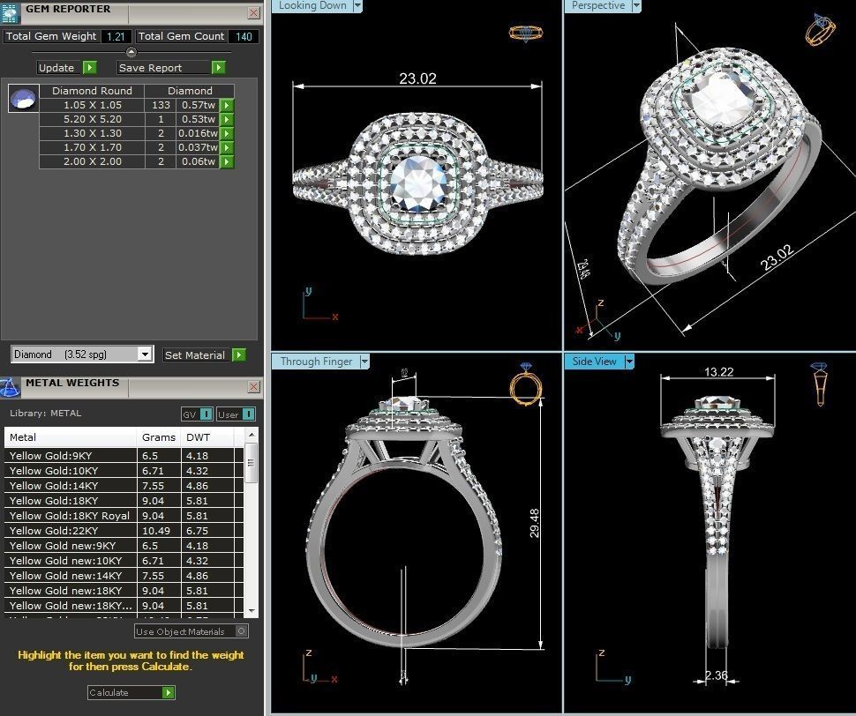Close the Gem Reporter panel

(254, 13)
